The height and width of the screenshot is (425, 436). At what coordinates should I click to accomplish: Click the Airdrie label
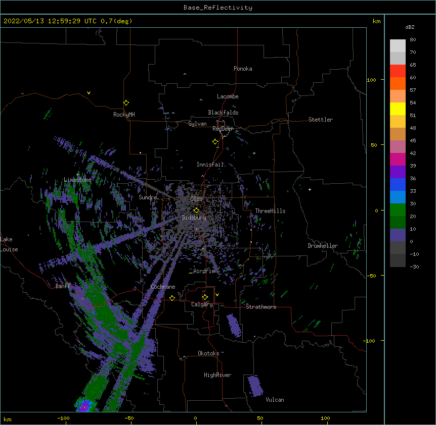tap(204, 271)
